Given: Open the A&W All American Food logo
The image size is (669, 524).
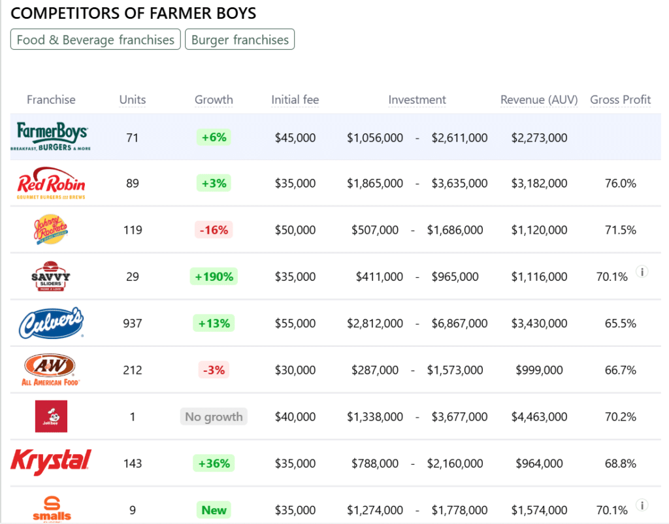Looking at the screenshot, I should [51, 370].
